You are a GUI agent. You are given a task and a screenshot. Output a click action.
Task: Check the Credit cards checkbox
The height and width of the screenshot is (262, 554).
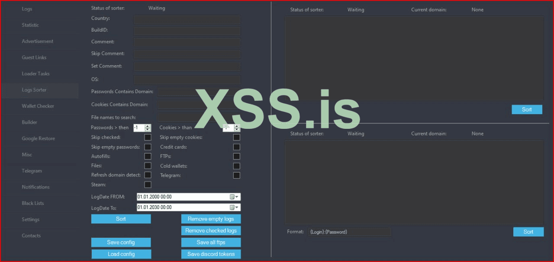(x=237, y=147)
